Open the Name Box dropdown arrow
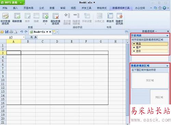 click(x=24, y=37)
